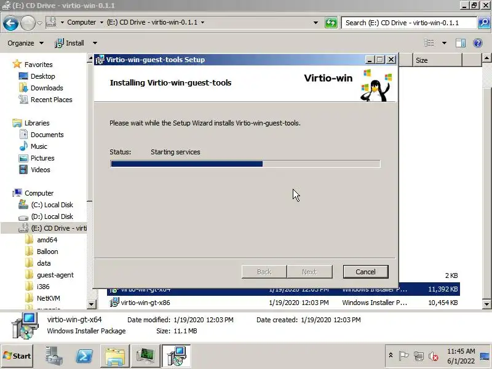Open Music library
This screenshot has height=369, width=492.
click(x=39, y=146)
